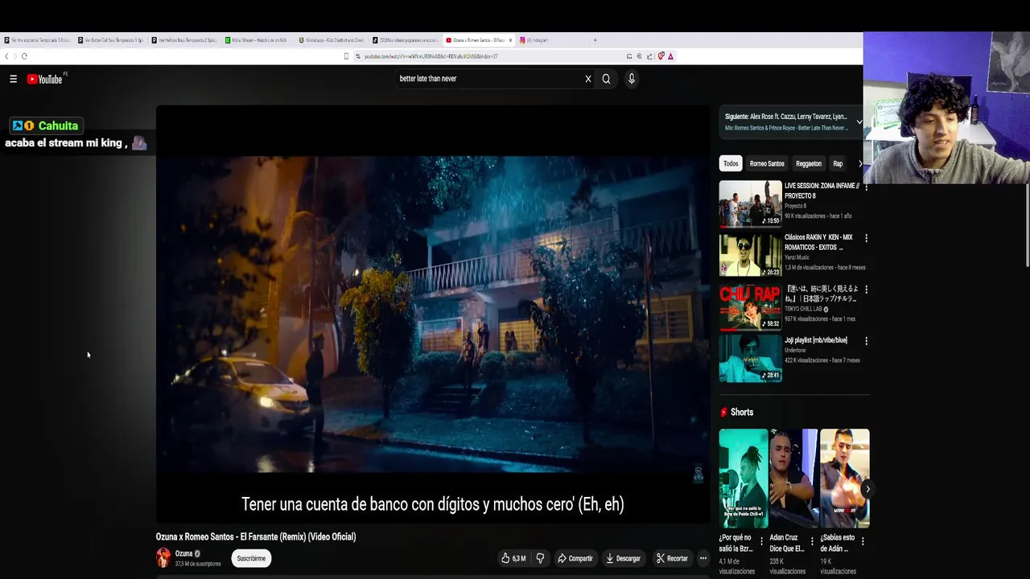
Task: Open Brave shields lion icon
Action: (x=661, y=56)
